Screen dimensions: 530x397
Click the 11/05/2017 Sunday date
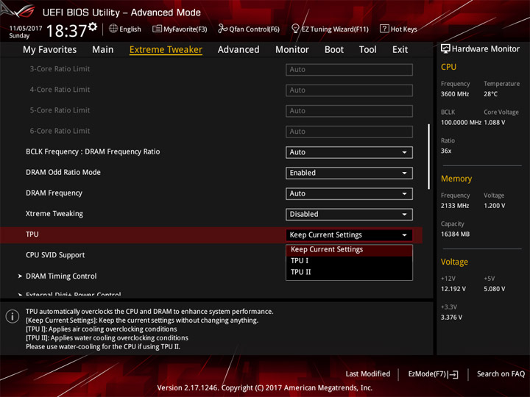pos(25,32)
